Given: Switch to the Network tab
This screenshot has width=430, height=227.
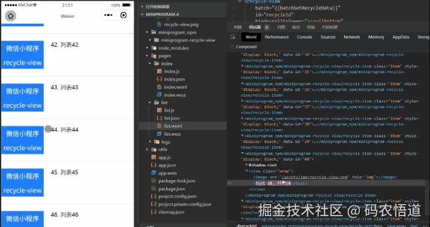Looking at the screenshot, I should click(352, 37).
